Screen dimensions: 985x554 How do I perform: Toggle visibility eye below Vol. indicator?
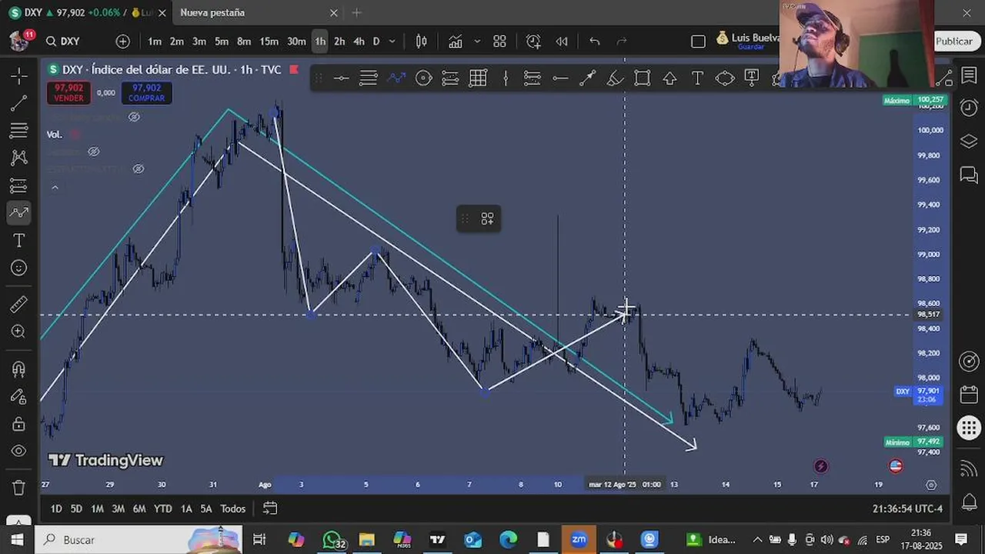click(x=94, y=152)
